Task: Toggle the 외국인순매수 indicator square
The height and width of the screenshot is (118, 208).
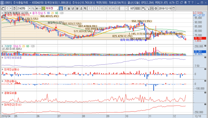Action: (2, 69)
